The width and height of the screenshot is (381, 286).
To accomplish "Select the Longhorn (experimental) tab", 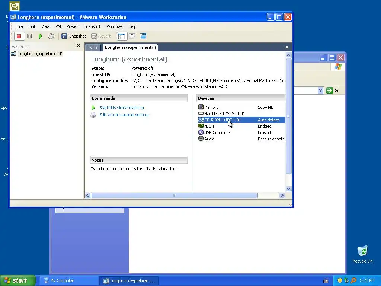I will pyautogui.click(x=130, y=47).
